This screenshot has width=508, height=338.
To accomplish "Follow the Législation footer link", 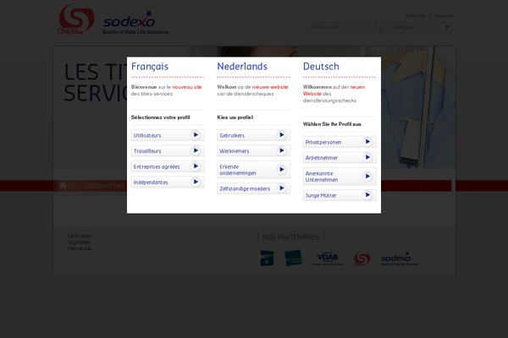I will (79, 242).
